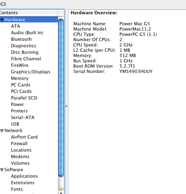Click the Number Of CPUs label
Image resolution: width=186 pixels, height=194 pixels.
92,40
